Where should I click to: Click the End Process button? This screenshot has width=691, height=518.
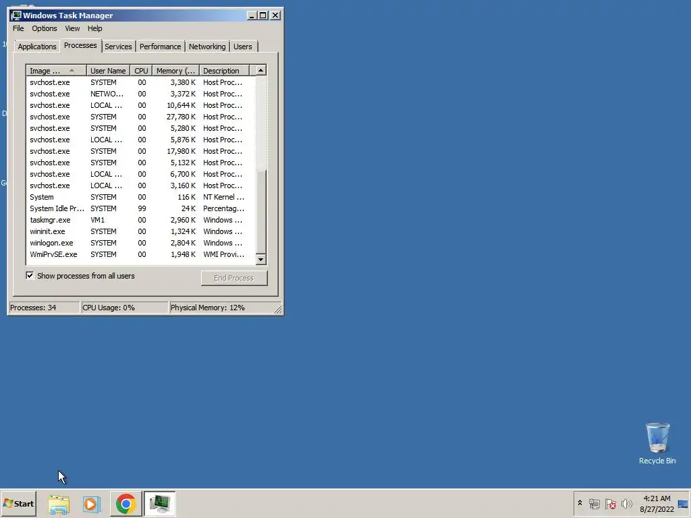[x=234, y=278]
